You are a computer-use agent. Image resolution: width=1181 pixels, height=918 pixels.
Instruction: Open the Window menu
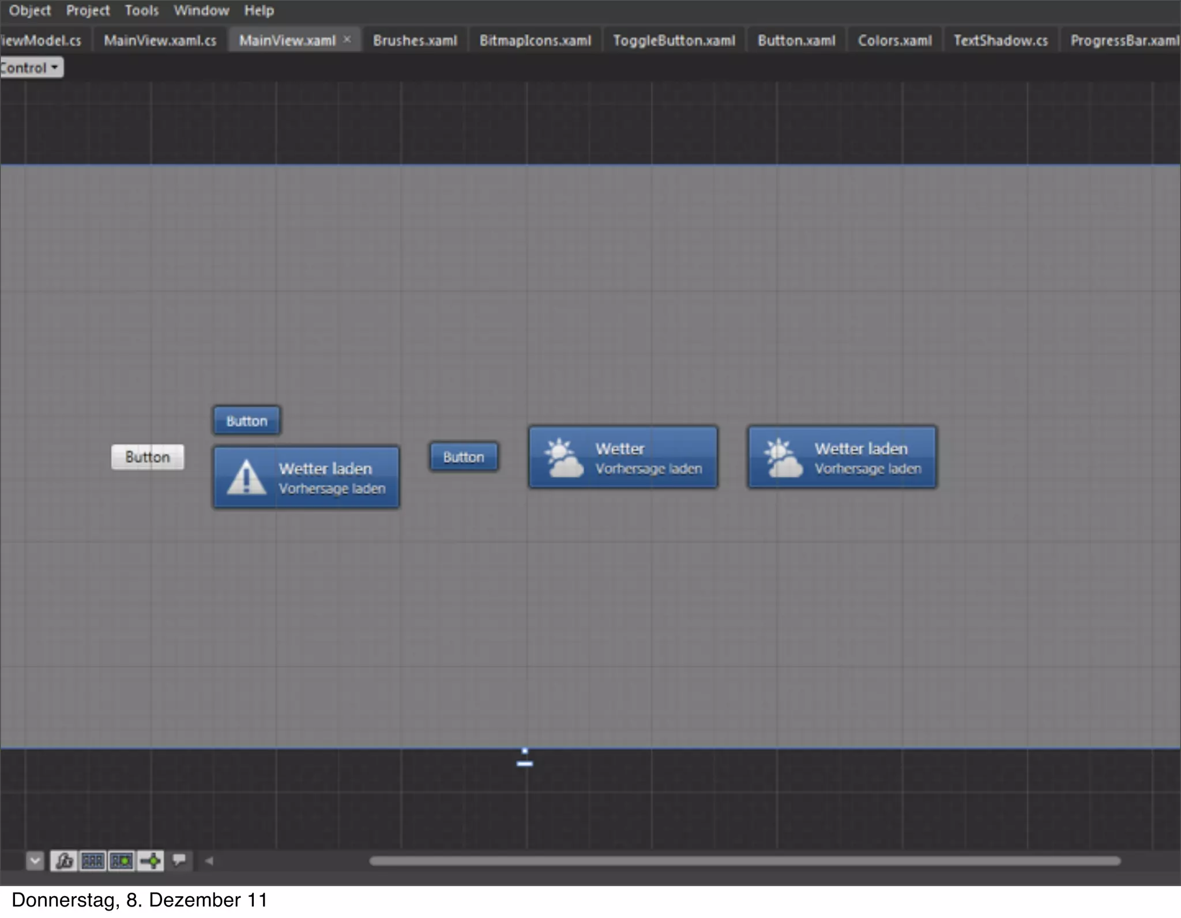(x=201, y=10)
